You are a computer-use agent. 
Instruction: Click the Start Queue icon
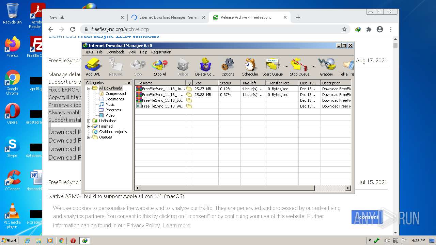pos(272,67)
